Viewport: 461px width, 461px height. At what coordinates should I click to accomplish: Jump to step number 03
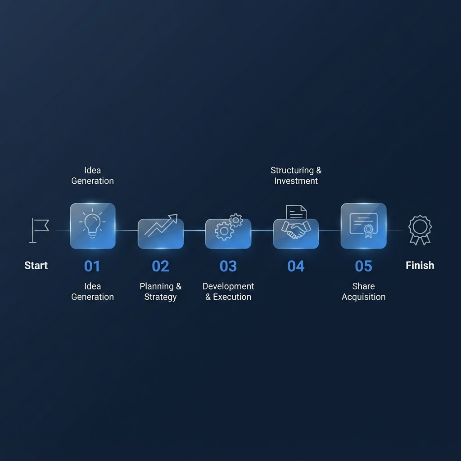tap(228, 266)
